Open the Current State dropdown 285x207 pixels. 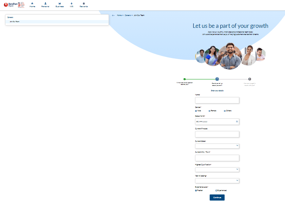(217, 146)
